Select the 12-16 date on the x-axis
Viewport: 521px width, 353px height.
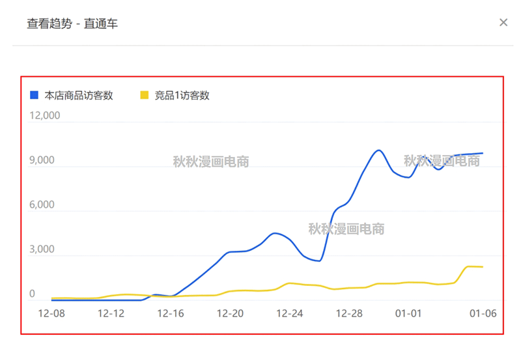171,313
